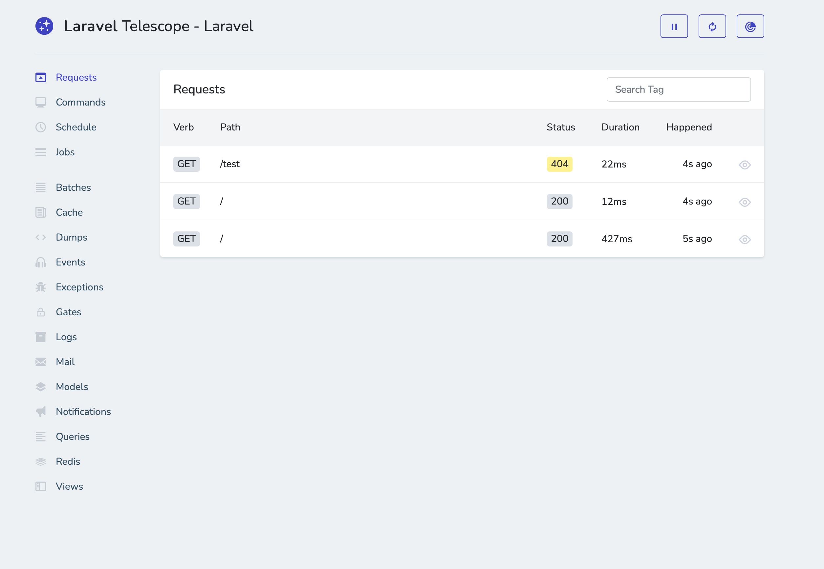The image size is (824, 569).
Task: Open the pie chart button top right
Action: tap(750, 26)
